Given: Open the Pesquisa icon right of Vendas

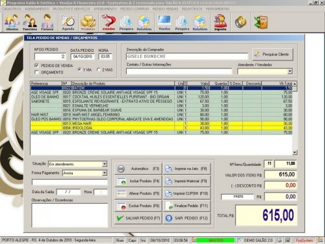Looking at the screenshot, I should coord(182,22).
